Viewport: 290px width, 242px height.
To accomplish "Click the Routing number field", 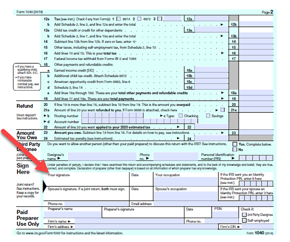I will pos(112,115).
